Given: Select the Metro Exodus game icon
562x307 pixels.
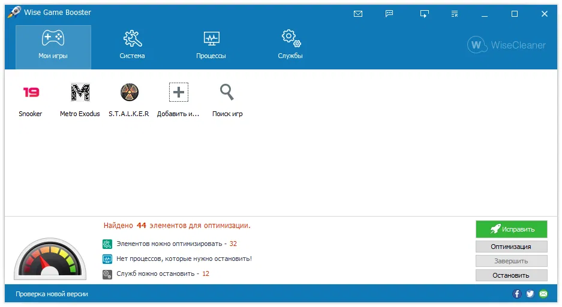Looking at the screenshot, I should point(80,92).
